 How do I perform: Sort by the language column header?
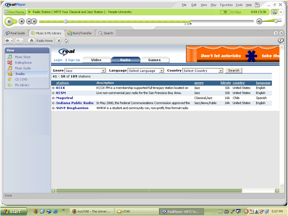(x=263, y=83)
